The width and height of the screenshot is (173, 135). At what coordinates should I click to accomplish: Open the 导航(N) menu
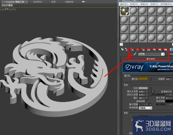(x=144, y=4)
